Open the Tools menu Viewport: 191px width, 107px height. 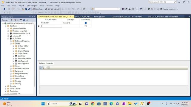(x=42, y=6)
